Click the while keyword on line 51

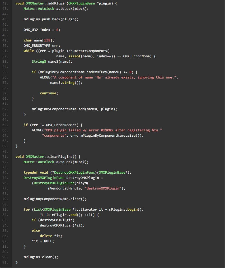pyautogui.click(x=29, y=51)
